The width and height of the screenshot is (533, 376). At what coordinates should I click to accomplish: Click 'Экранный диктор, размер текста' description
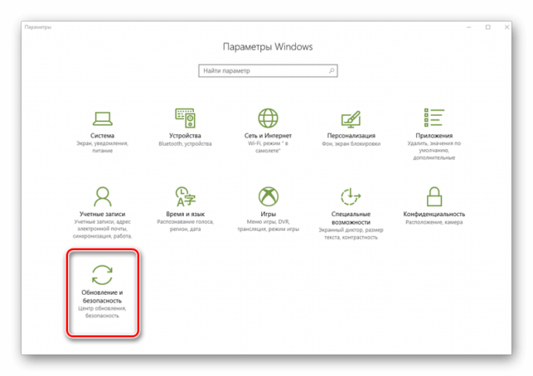click(351, 234)
